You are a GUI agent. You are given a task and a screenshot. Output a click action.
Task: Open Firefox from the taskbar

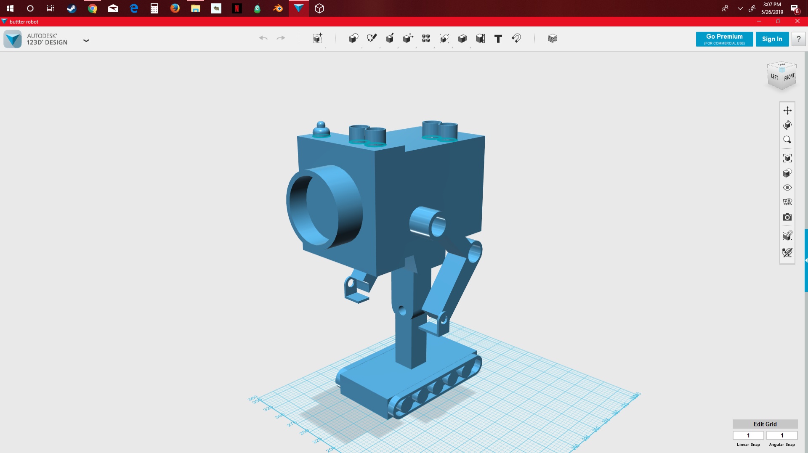(175, 8)
